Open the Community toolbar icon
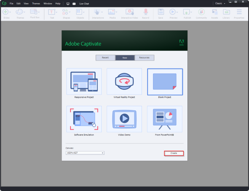This screenshot has width=249, height=191. pyautogui.click(x=201, y=12)
